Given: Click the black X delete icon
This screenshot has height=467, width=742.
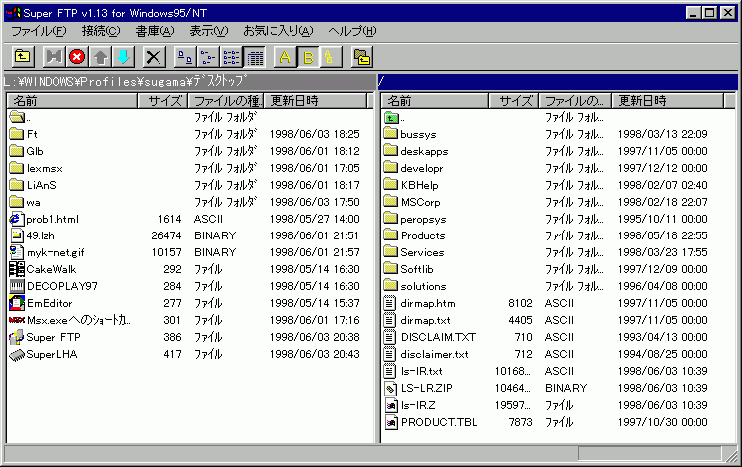Looking at the screenshot, I should coord(153,57).
